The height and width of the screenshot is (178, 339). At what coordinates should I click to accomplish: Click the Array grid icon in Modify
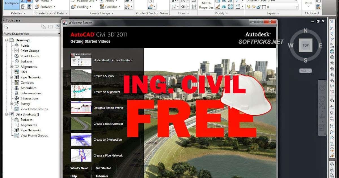(231, 7)
